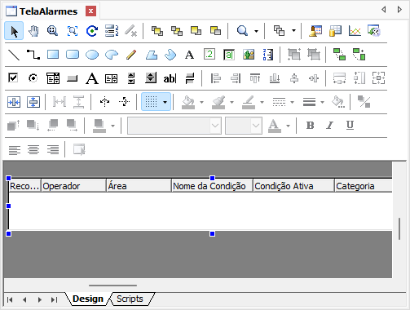410x310 pixels.
Task: Insert the display object showing number 2
Action: coord(209,55)
